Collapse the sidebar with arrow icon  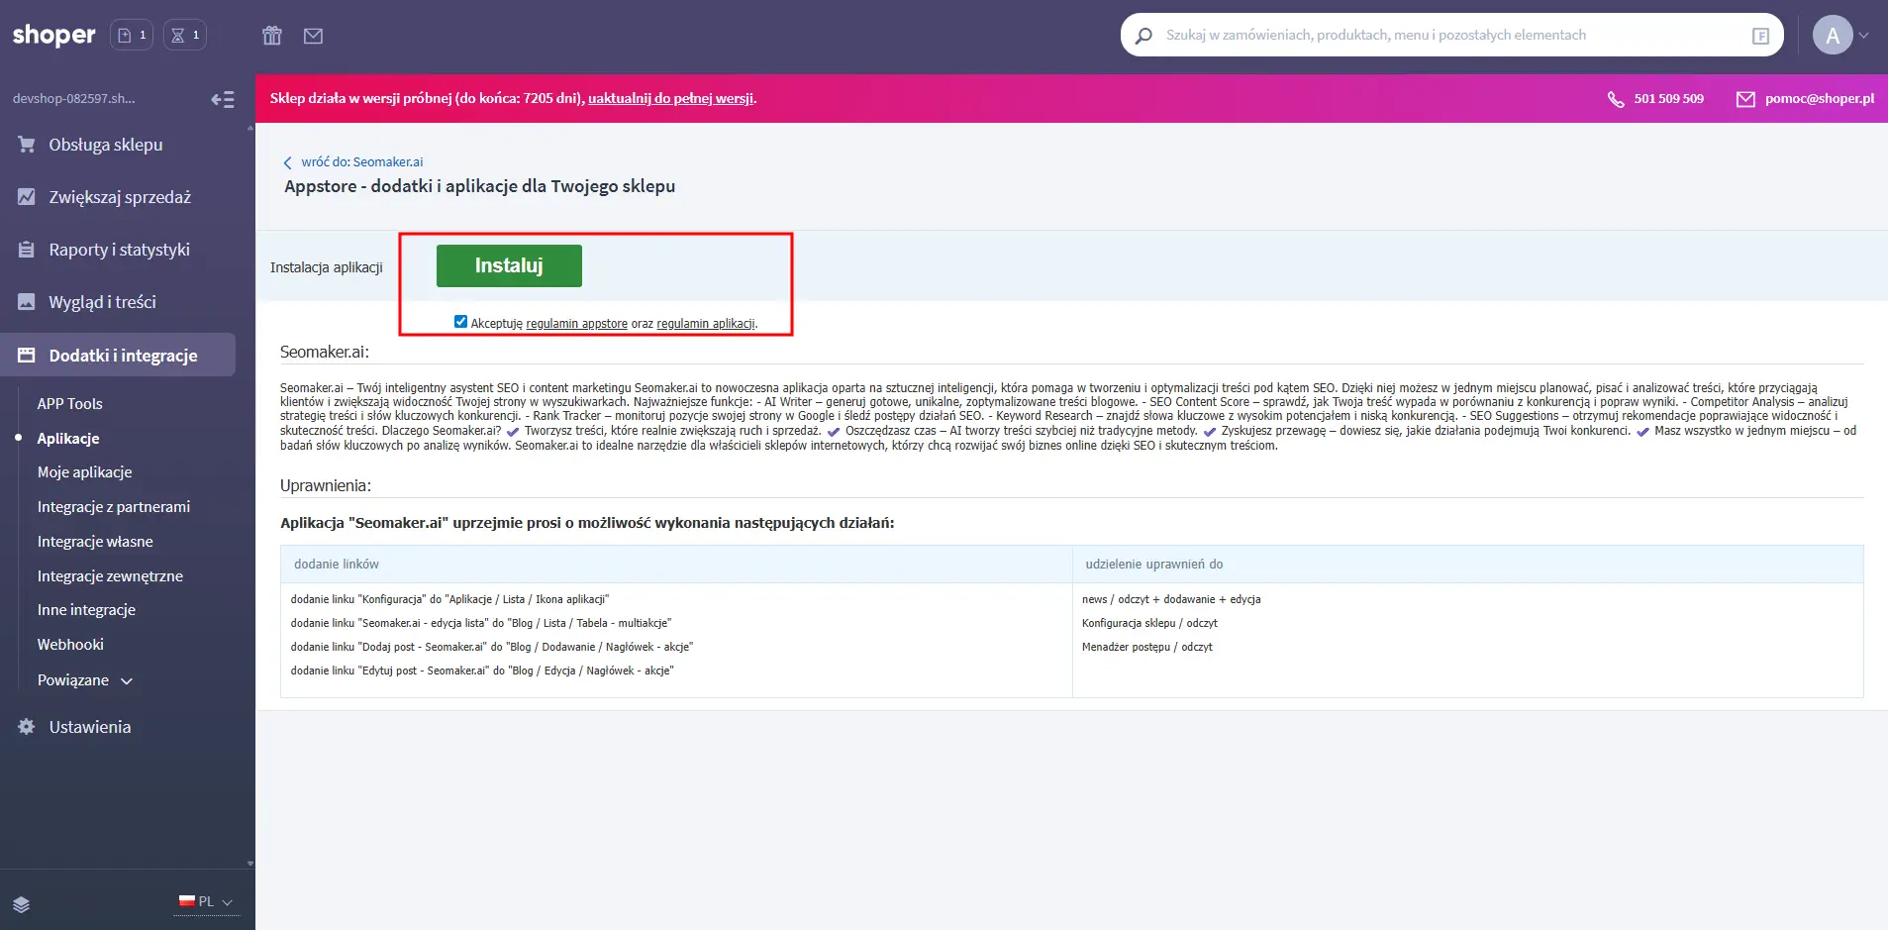(223, 99)
